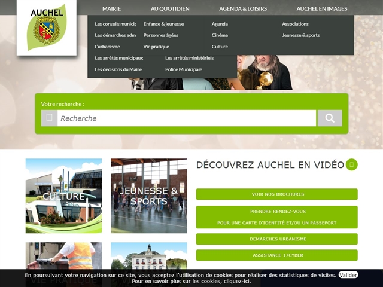The height and width of the screenshot is (287, 383).
Task: Click the cliquez-ici cookies link
Action: 237,281
